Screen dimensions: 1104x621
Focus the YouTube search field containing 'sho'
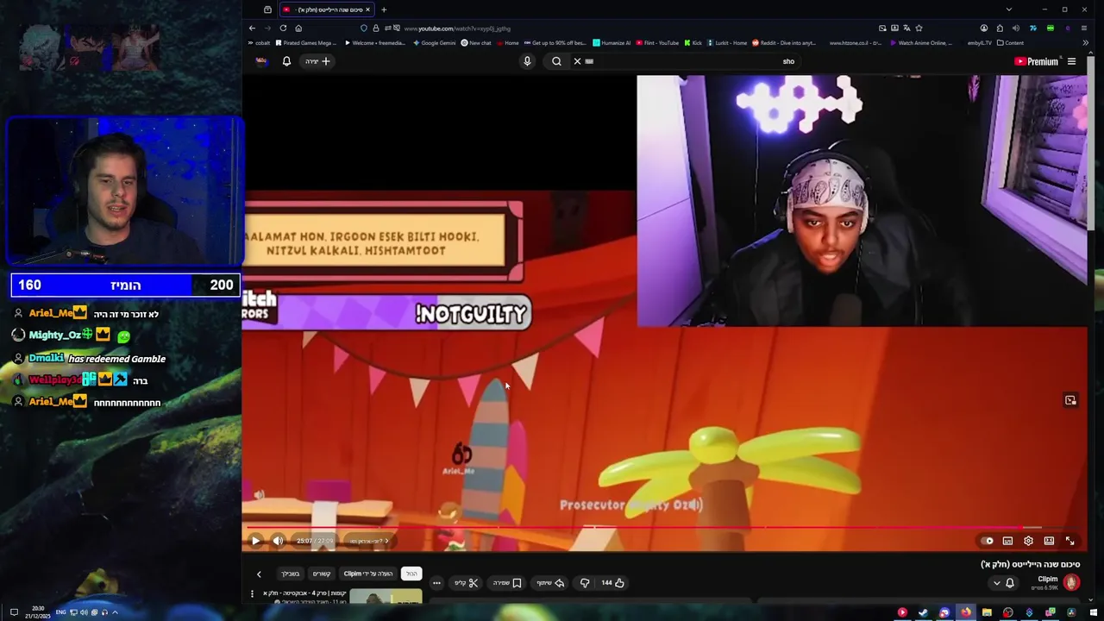pos(690,61)
